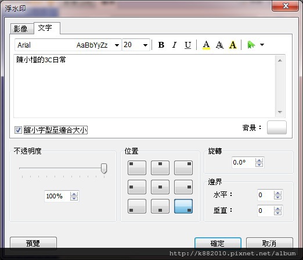Screen dimensions: 303x260
Task: Click the 垂直 margin input field
Action: 265,211
